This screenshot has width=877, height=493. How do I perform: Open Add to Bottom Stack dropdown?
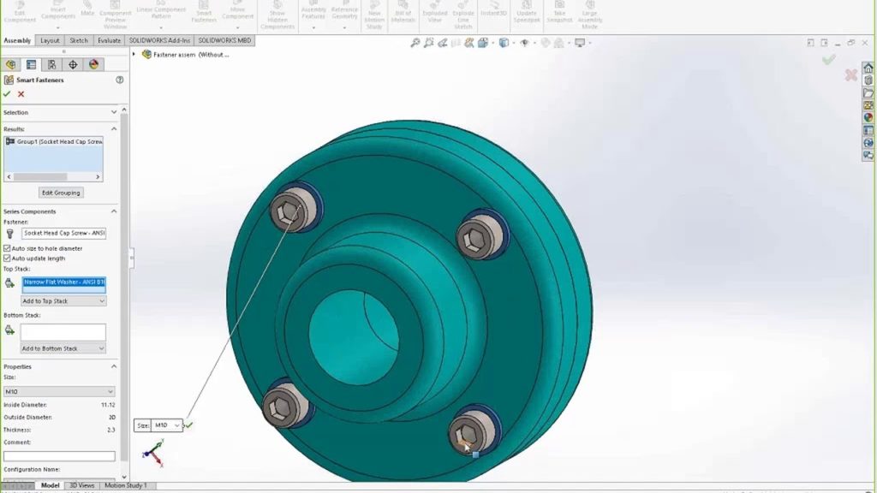coord(63,348)
